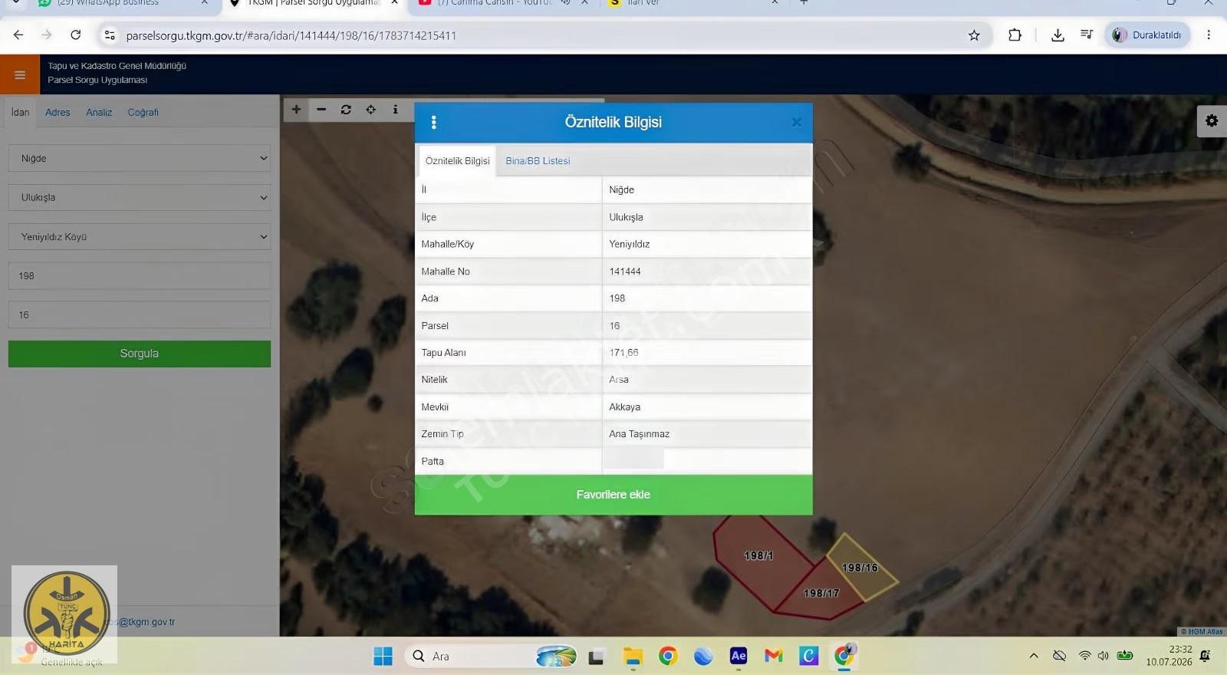Switch to the İdari tab
This screenshot has height=675, width=1227.
point(21,112)
